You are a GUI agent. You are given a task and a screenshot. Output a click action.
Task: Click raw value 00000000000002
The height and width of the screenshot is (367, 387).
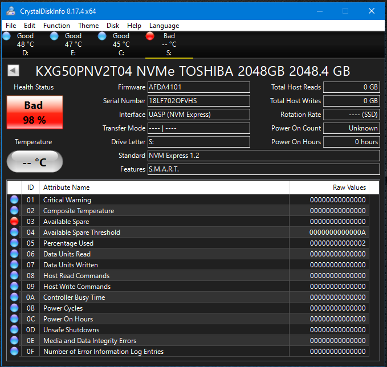[x=337, y=243]
